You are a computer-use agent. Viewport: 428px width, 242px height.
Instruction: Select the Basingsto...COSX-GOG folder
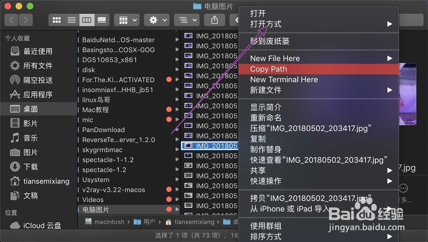(x=129, y=50)
